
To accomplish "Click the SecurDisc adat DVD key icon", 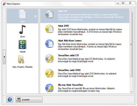I will pyautogui.click(x=49, y=73).
